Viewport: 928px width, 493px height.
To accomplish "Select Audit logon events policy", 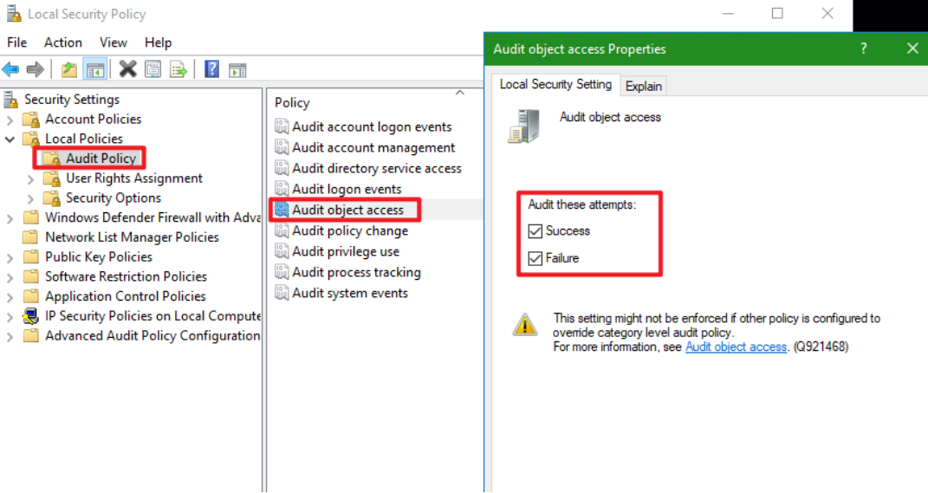I will [x=347, y=189].
